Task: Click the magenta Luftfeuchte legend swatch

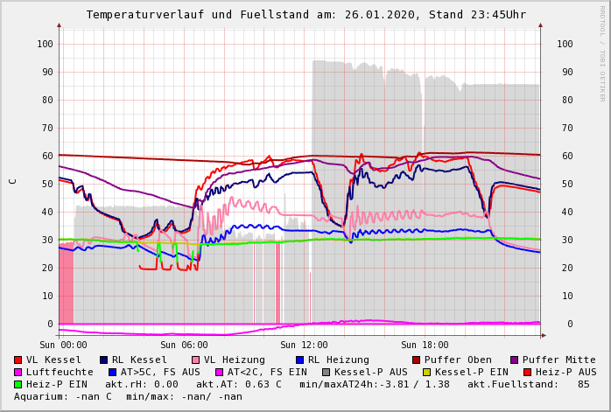Action: [18, 372]
